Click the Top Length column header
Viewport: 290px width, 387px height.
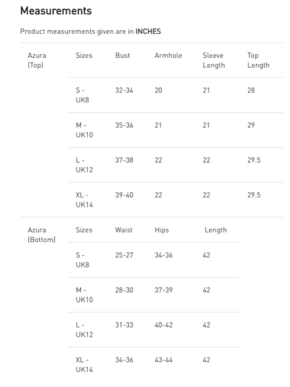point(258,60)
